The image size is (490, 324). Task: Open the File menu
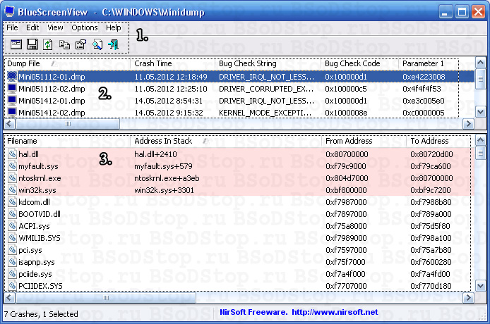(x=12, y=27)
